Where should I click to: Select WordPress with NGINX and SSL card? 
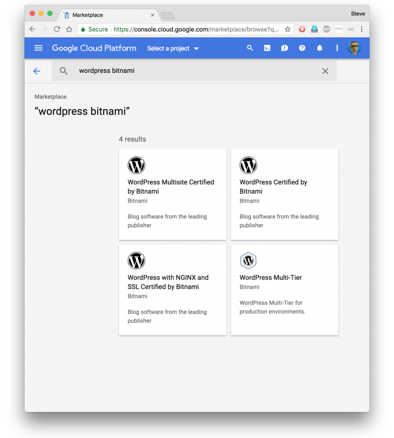click(x=172, y=289)
